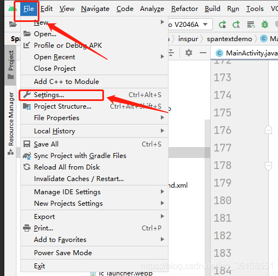Expand the Export submenu

(x=94, y=217)
